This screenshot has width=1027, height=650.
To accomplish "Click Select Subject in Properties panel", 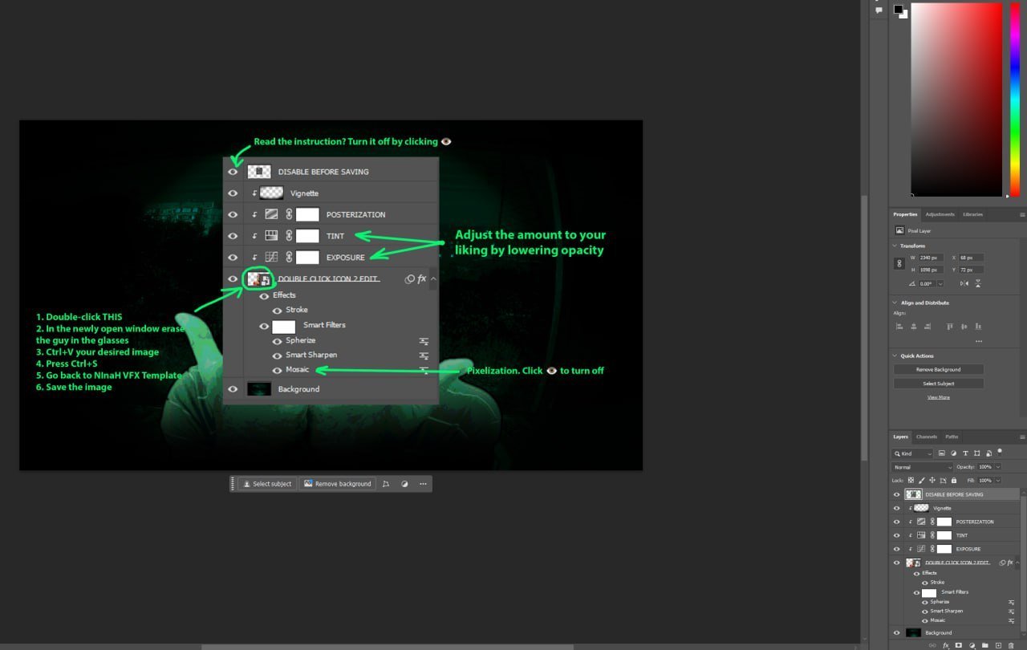I will (939, 384).
